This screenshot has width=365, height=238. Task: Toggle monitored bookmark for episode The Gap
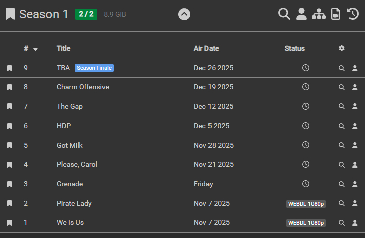click(9, 106)
